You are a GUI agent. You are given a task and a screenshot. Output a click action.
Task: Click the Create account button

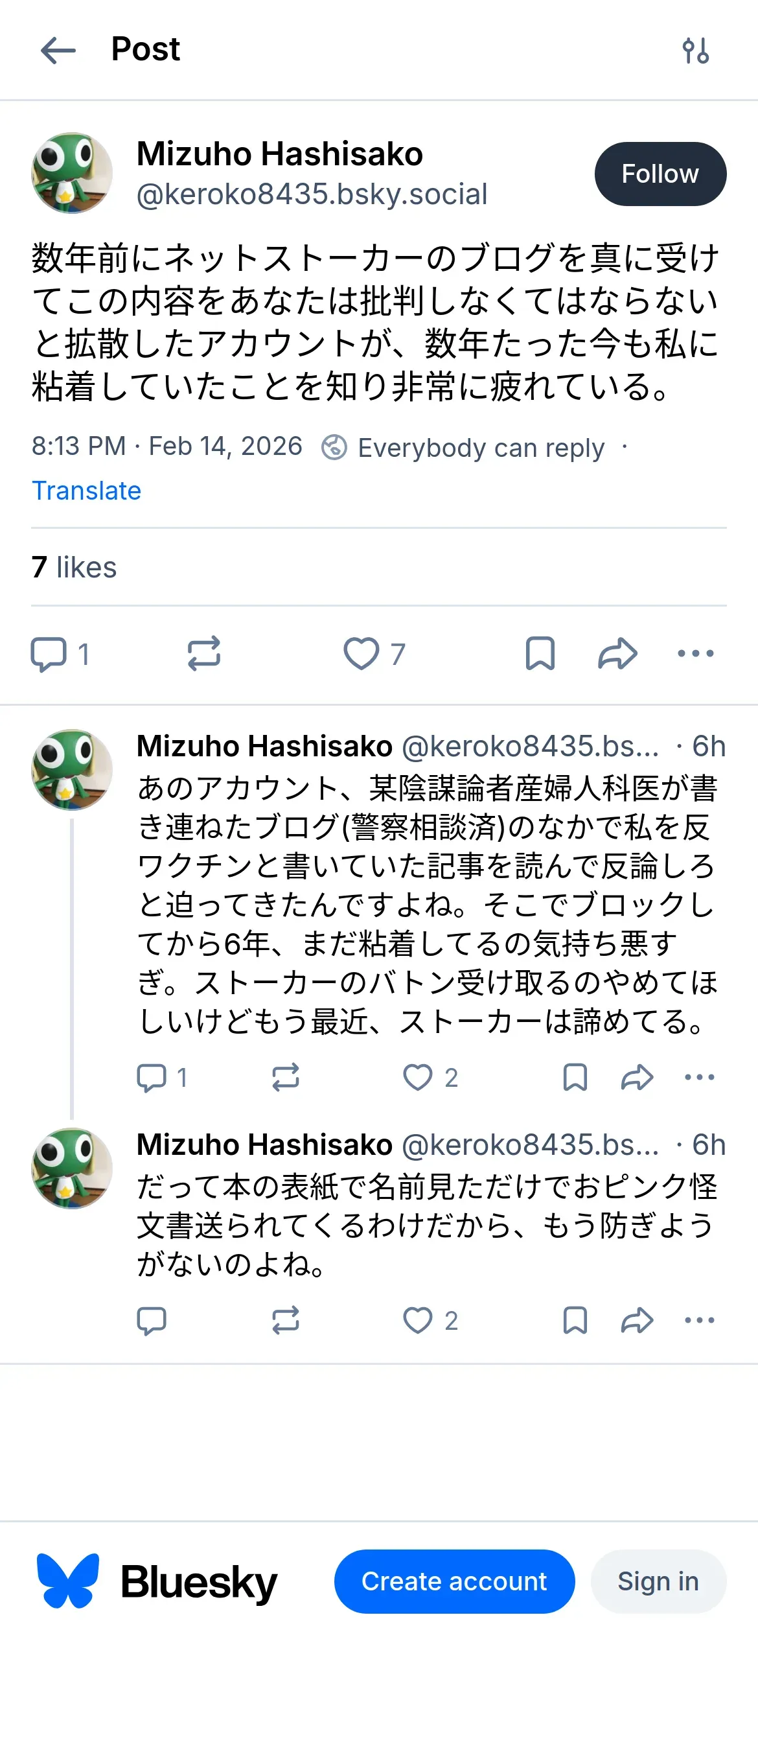454,1581
